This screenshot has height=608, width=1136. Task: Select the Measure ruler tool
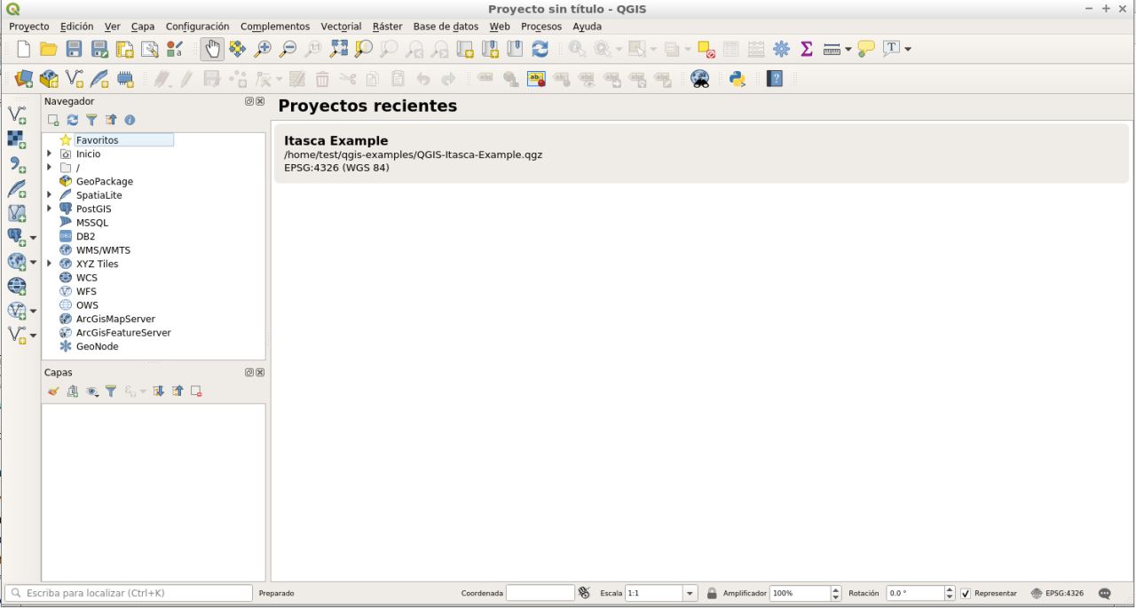pyautogui.click(x=832, y=50)
